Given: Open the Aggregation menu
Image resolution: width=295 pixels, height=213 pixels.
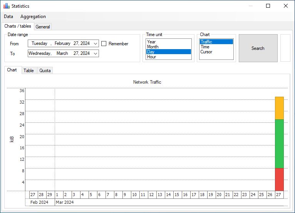Looking at the screenshot, I should (33, 17).
